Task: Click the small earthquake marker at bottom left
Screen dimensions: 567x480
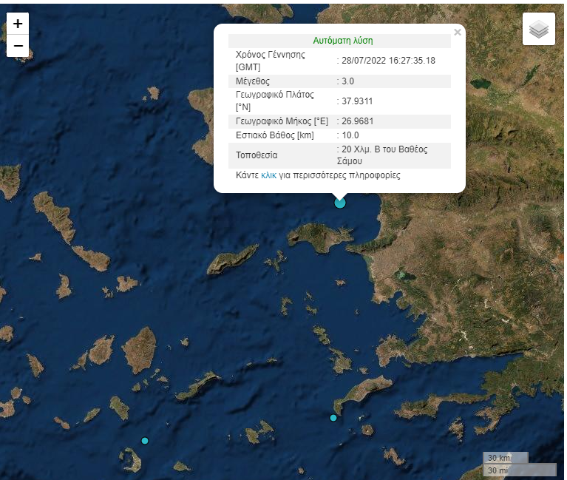Action: (145, 441)
